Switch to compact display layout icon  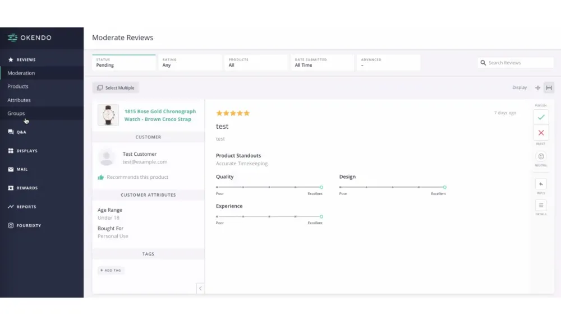[538, 87]
